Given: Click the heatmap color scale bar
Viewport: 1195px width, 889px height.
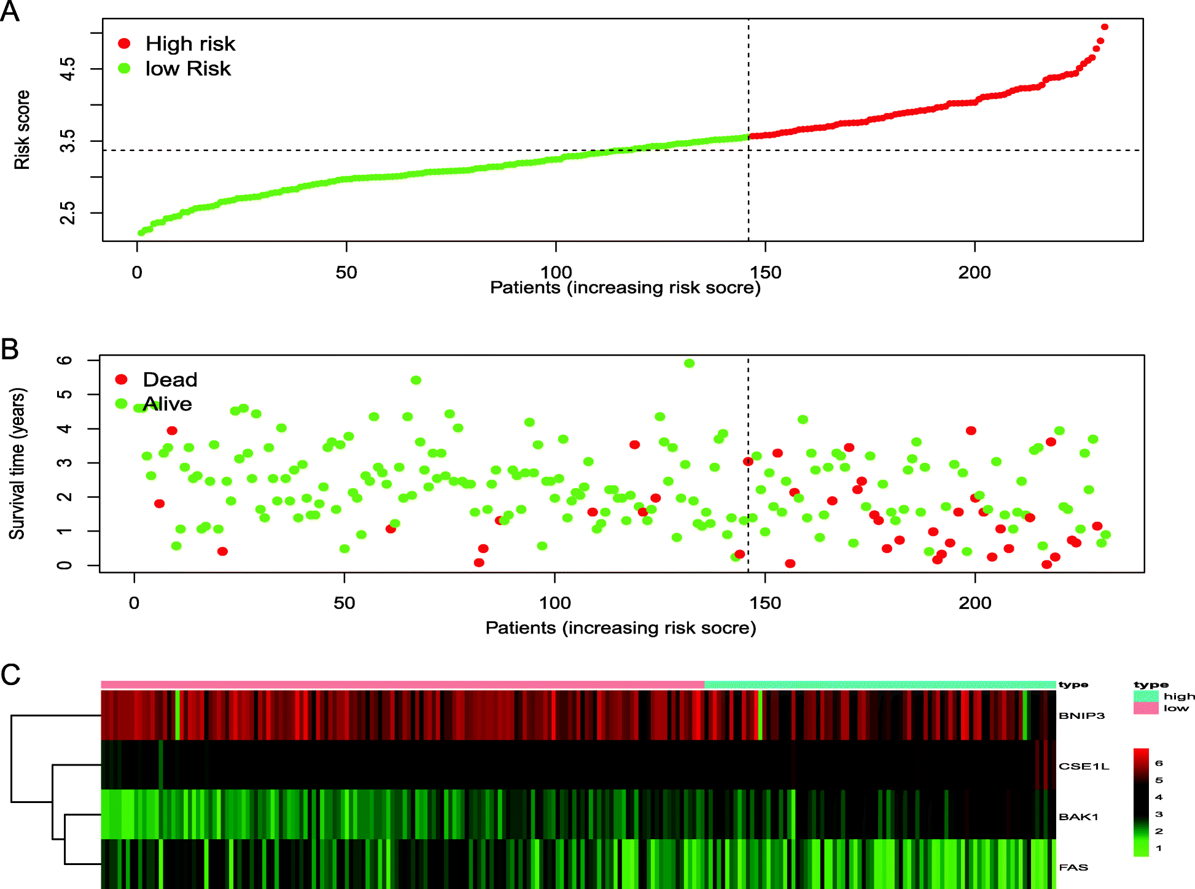Looking at the screenshot, I should point(1141,802).
